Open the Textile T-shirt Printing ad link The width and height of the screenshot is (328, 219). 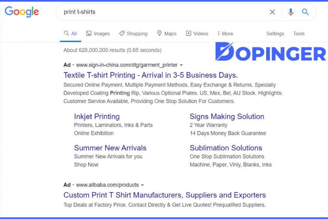point(151,75)
